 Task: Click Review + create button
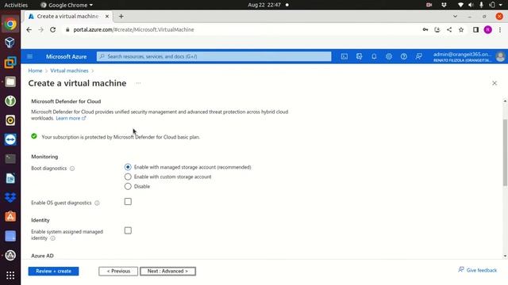pos(53,271)
